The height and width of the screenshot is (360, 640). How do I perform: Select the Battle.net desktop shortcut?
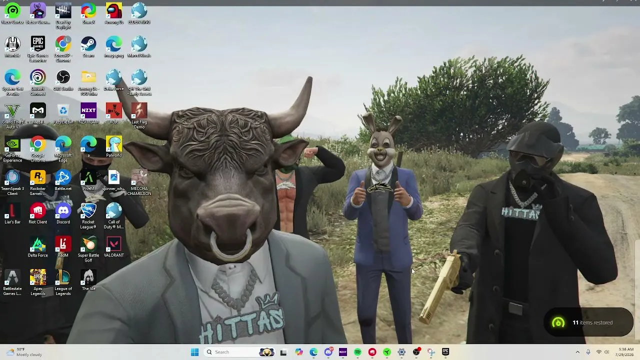[63, 180]
